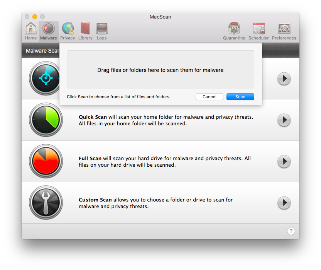Click the MacScan window title
This screenshot has height=270, width=321.
(160, 17)
